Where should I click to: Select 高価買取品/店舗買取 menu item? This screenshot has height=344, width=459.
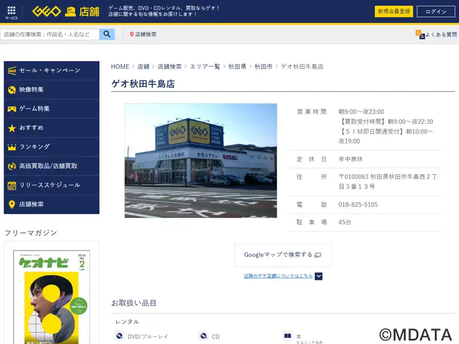tap(52, 166)
